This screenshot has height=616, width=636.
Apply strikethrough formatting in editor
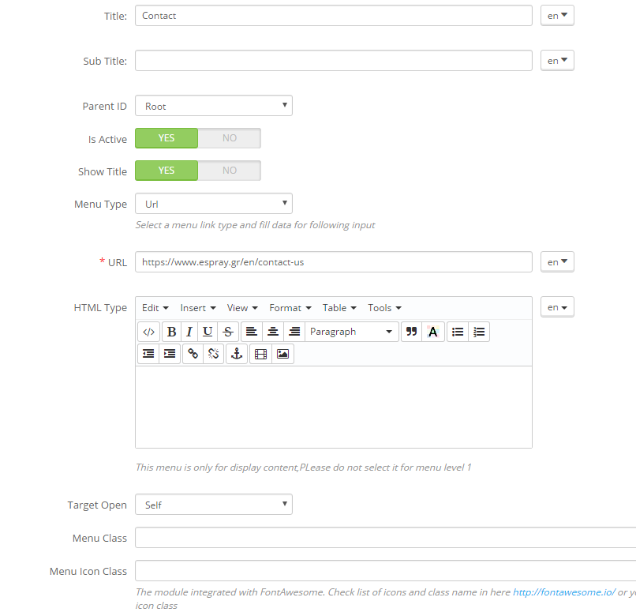coord(228,332)
